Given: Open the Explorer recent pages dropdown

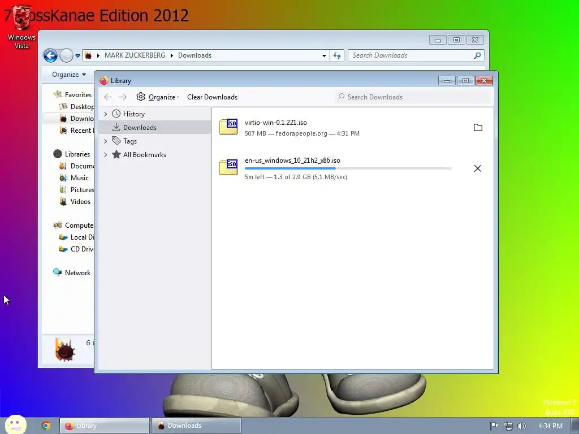Looking at the screenshot, I should (x=77, y=56).
